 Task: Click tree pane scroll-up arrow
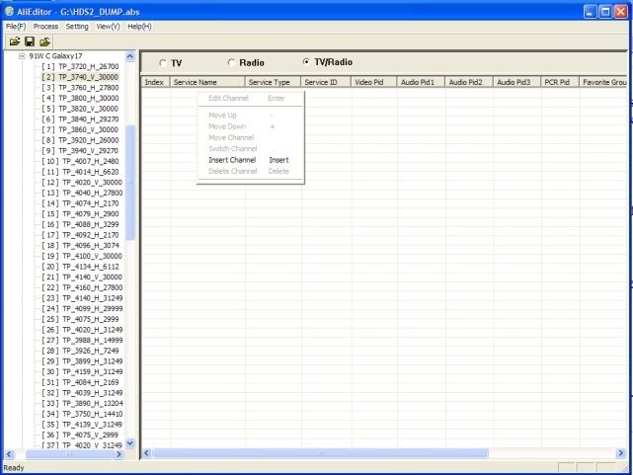click(130, 56)
